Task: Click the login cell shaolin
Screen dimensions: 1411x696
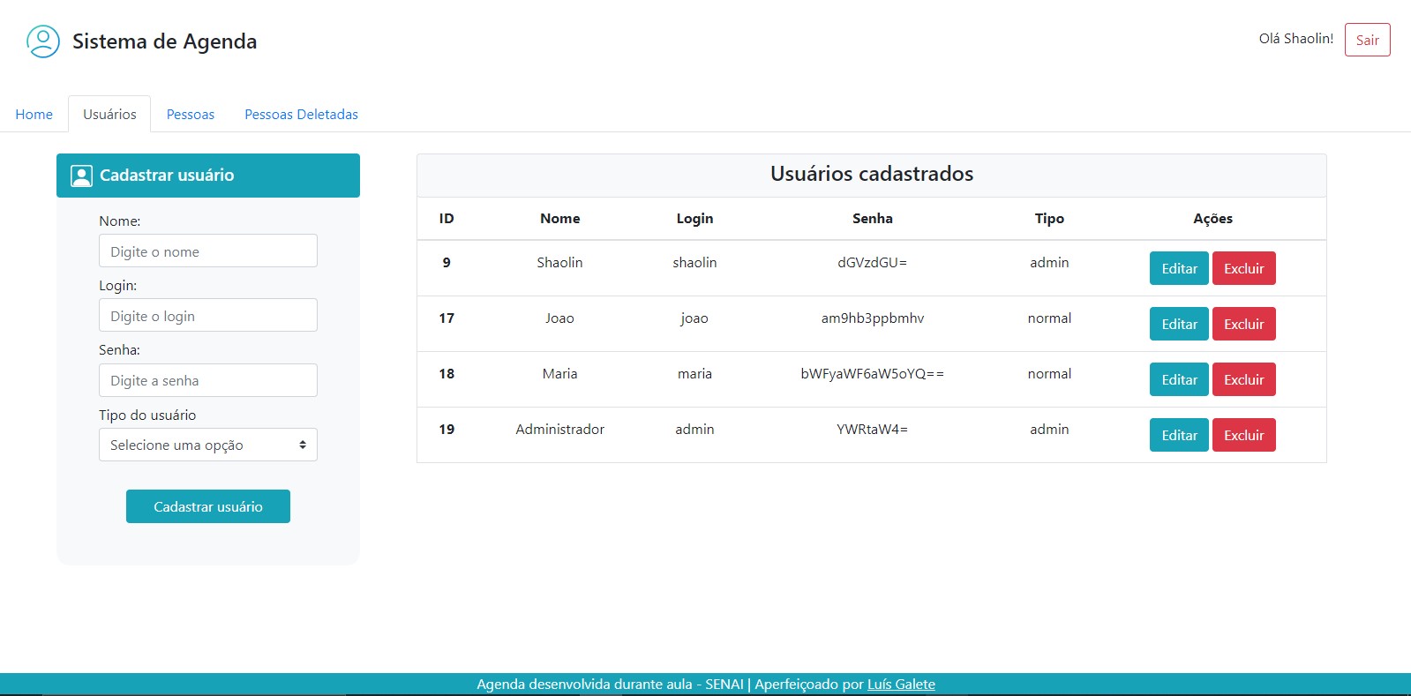Action: [x=694, y=263]
